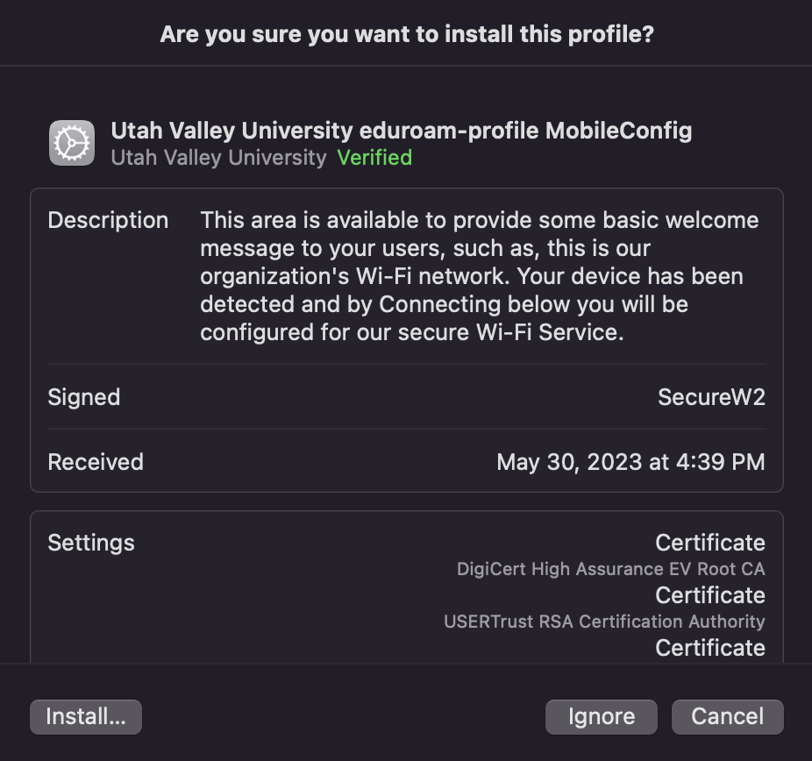
Task: Select the profile title text
Action: (x=402, y=130)
